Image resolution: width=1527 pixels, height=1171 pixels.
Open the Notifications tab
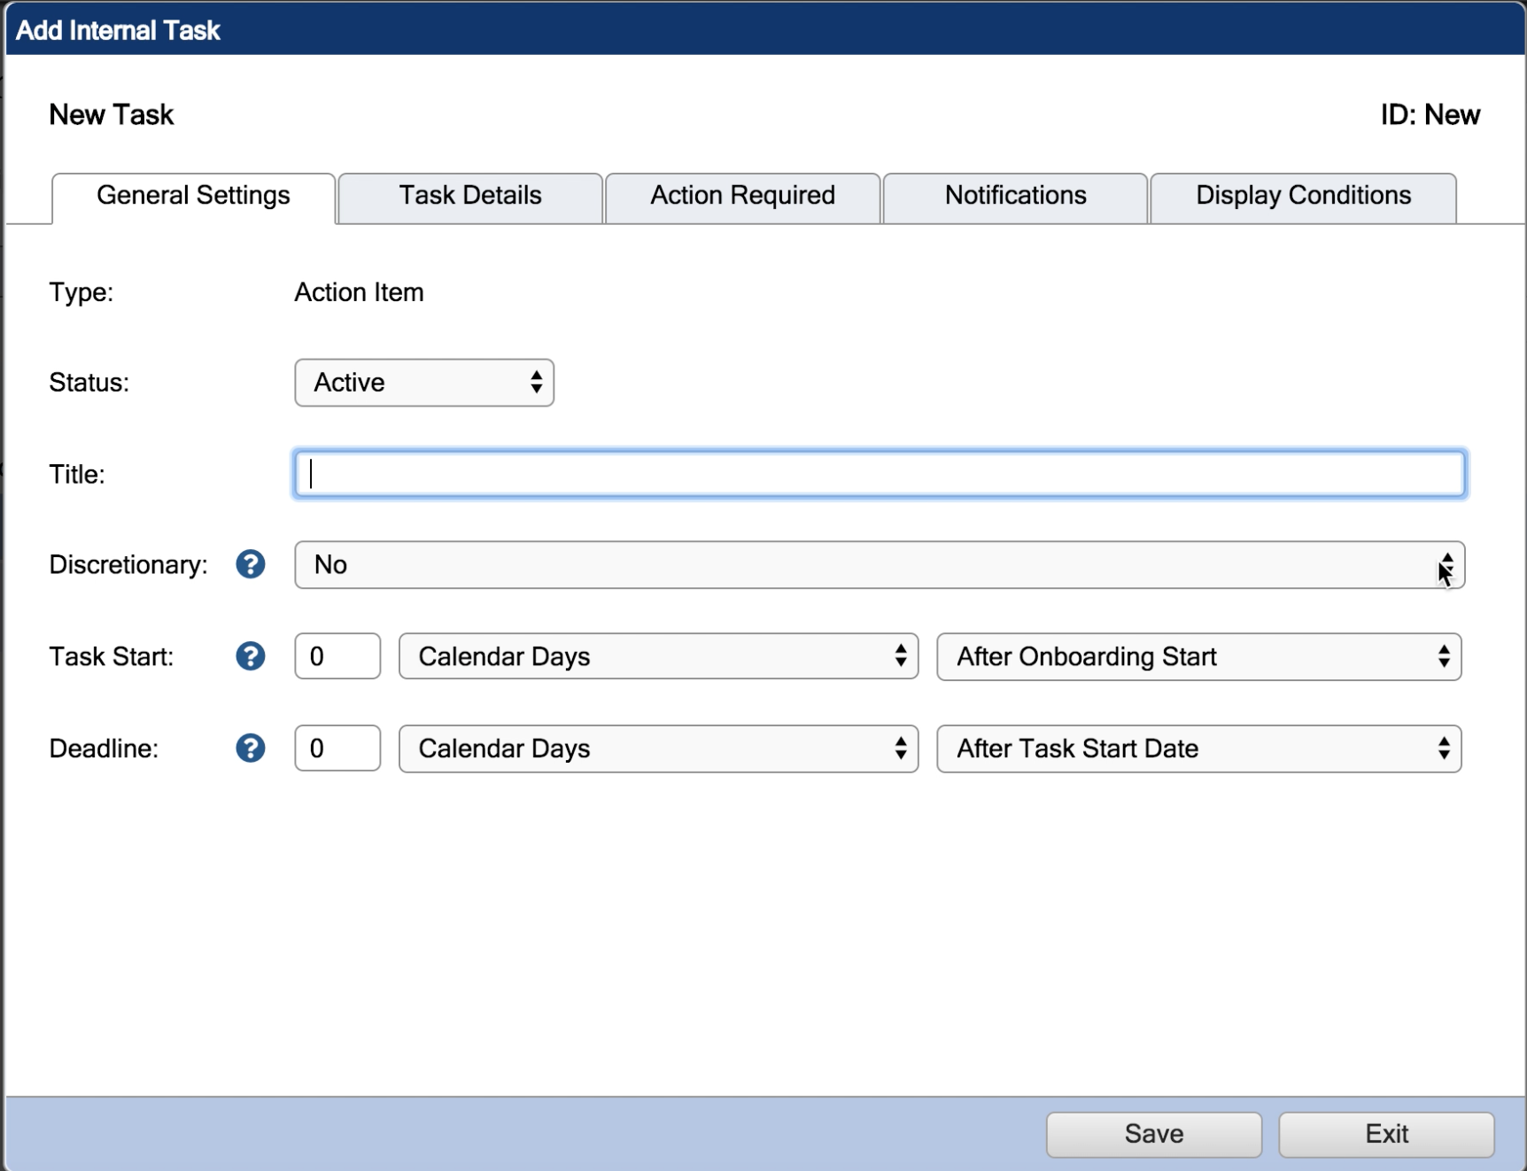coord(1015,196)
